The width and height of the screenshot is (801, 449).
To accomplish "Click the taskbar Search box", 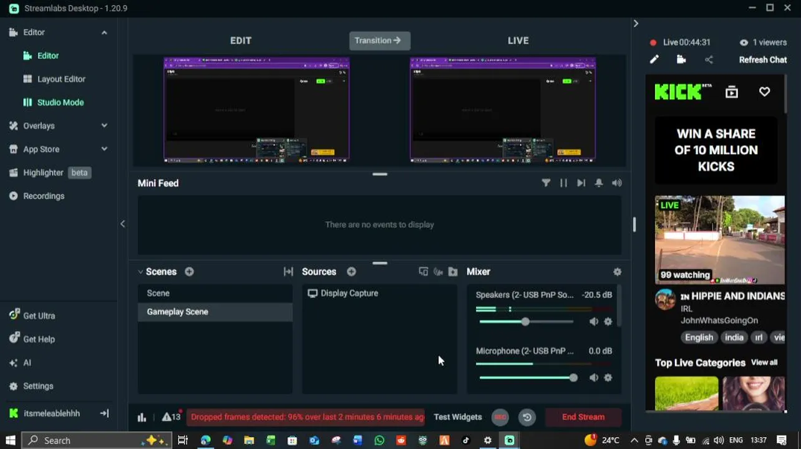I will (97, 440).
